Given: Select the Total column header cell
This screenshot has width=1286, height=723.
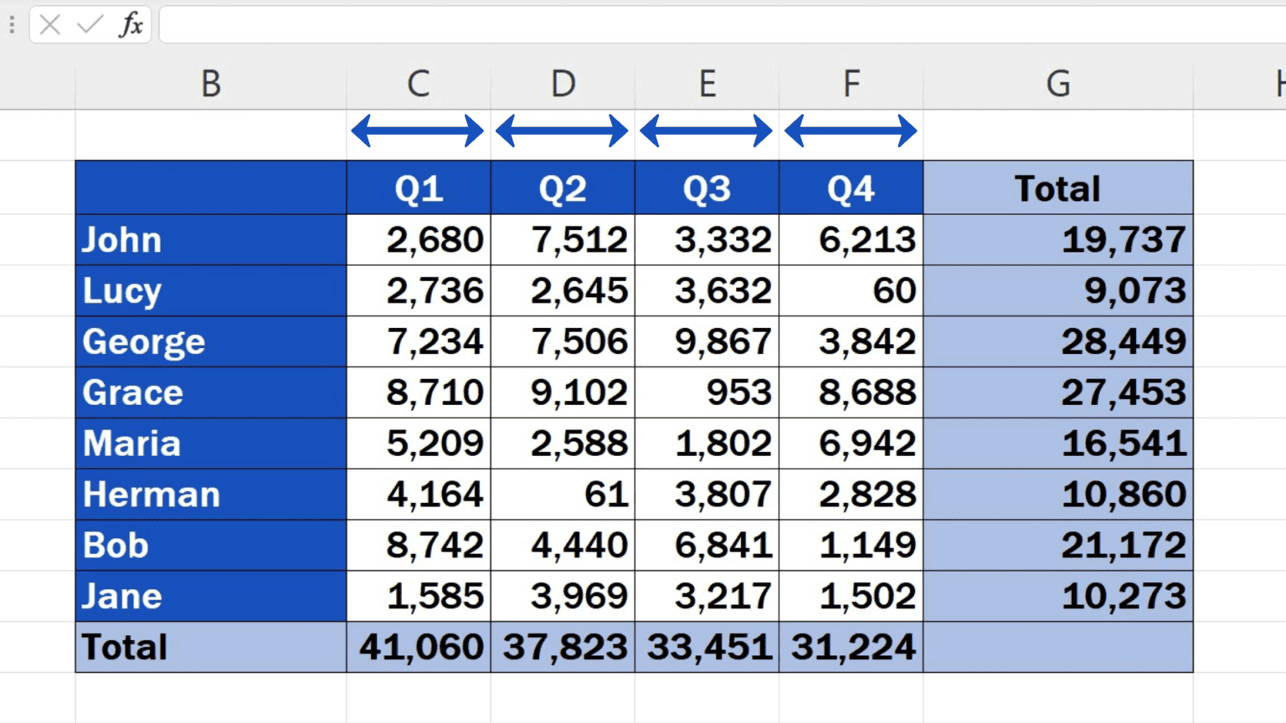Looking at the screenshot, I should click(x=1058, y=187).
